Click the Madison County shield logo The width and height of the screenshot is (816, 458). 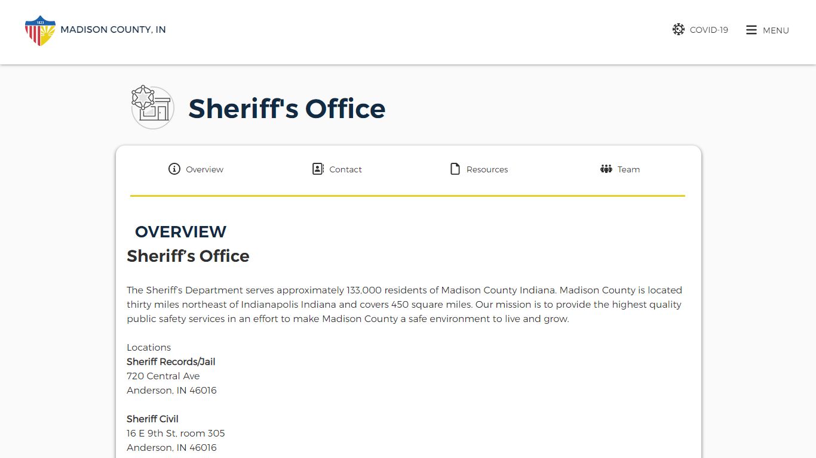point(40,30)
